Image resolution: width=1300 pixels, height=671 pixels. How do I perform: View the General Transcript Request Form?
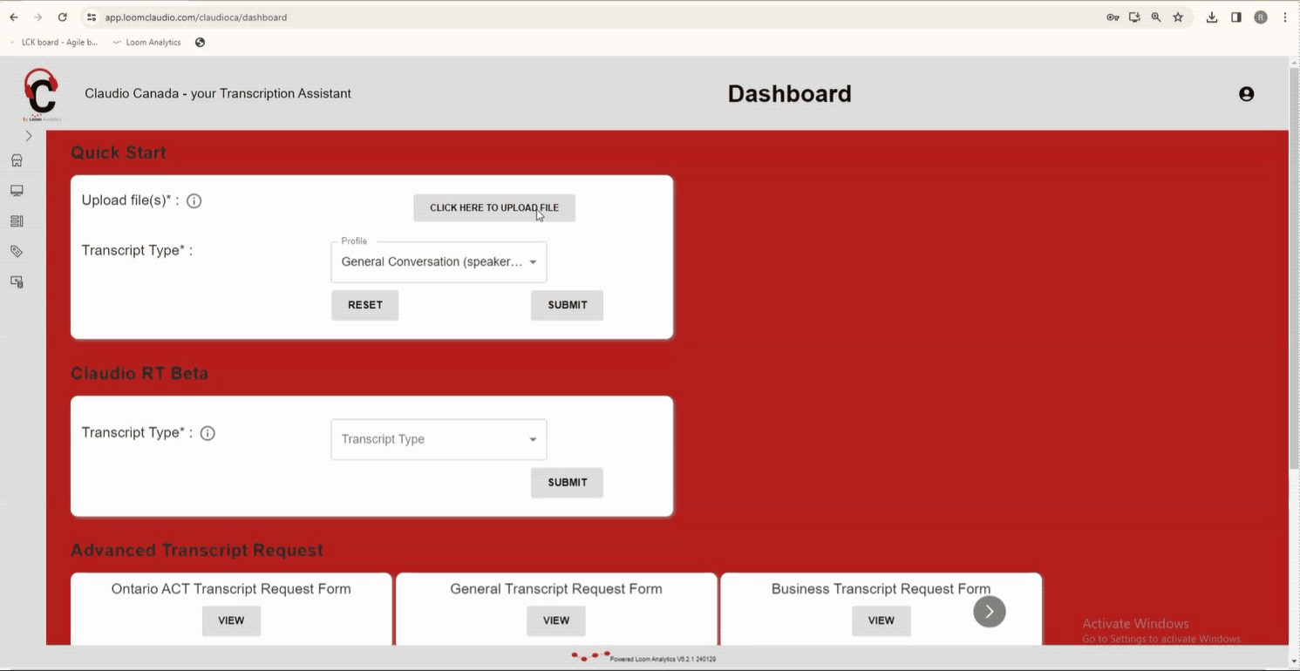(556, 620)
